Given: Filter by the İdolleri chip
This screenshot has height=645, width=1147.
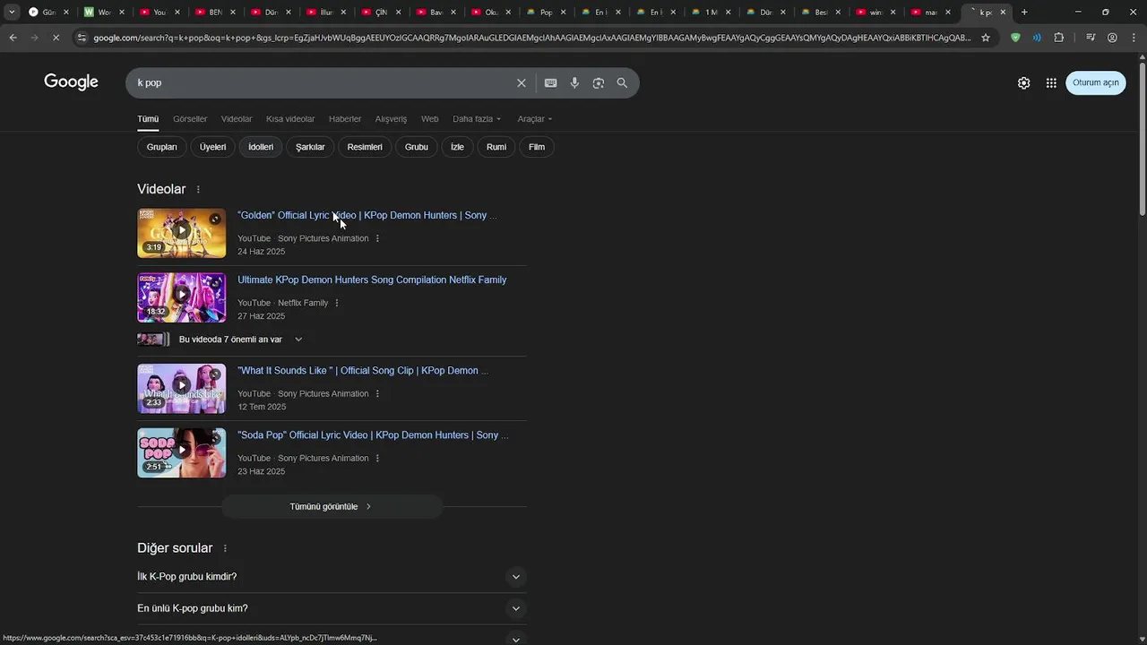Looking at the screenshot, I should point(261,147).
